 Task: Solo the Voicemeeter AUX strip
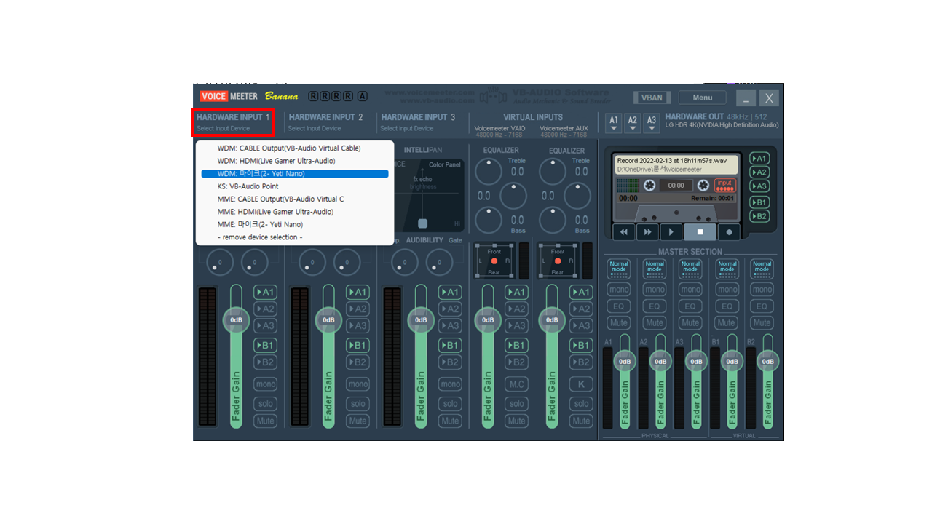(581, 404)
